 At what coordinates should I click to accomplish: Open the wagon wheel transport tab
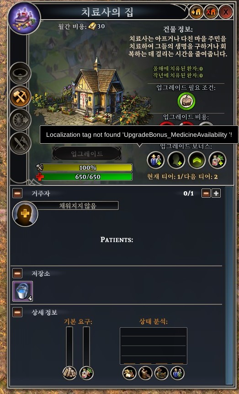tap(20, 120)
